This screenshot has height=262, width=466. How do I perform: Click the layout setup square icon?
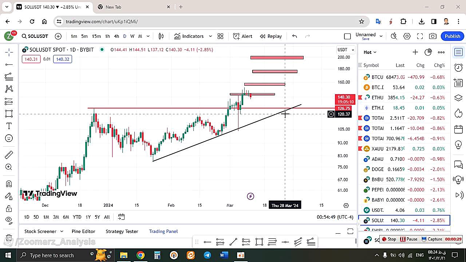(347, 36)
